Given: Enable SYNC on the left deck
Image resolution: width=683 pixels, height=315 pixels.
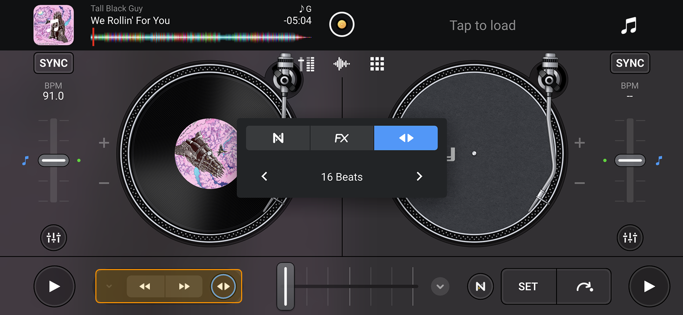Looking at the screenshot, I should (53, 63).
